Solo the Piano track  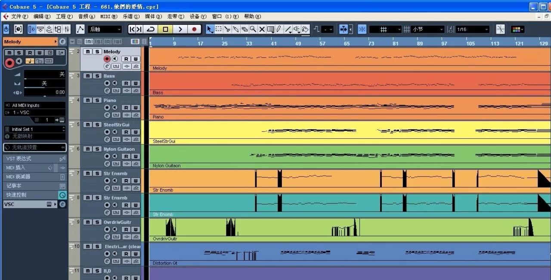(x=97, y=100)
